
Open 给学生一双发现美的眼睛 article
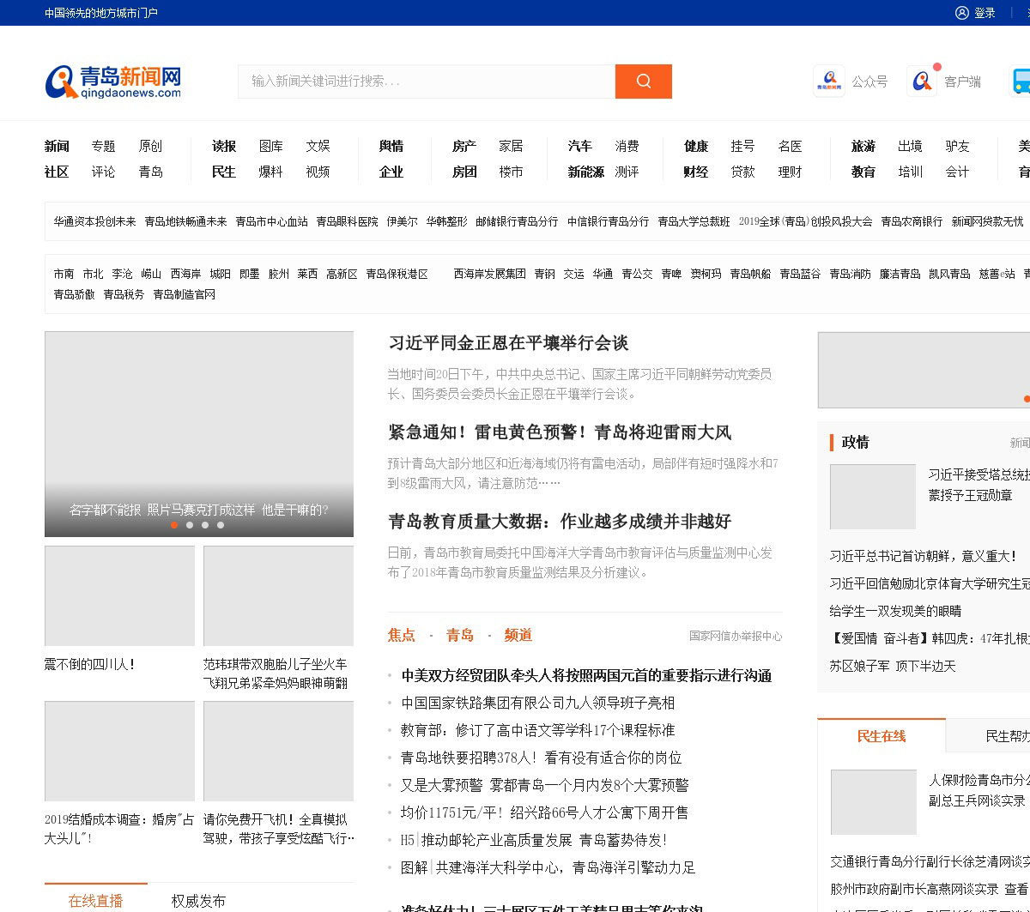pyautogui.click(x=895, y=611)
